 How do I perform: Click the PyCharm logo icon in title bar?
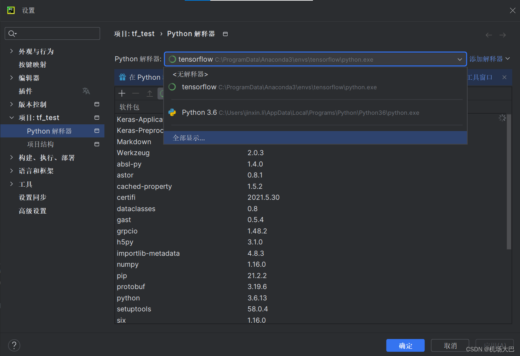[11, 10]
